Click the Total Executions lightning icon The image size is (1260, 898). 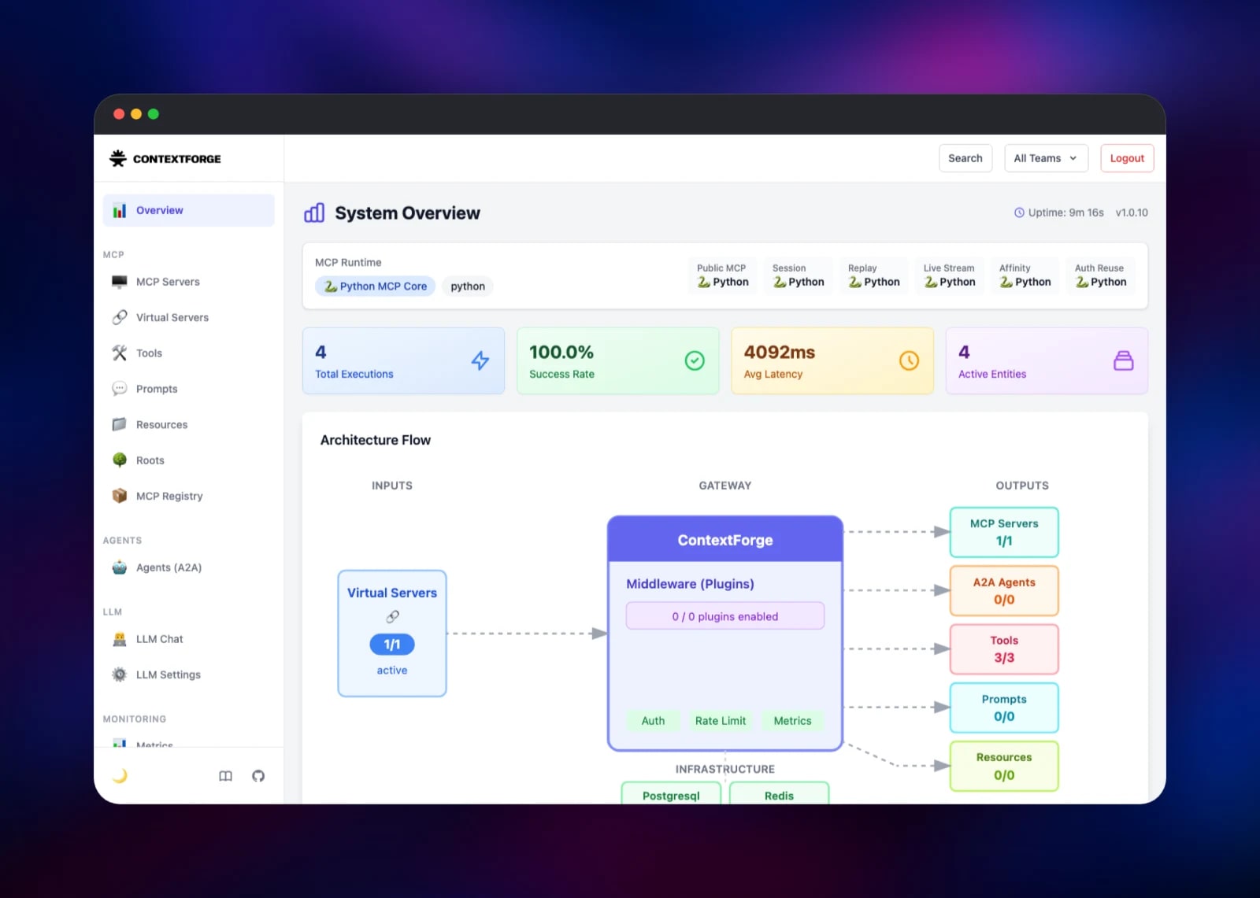coord(480,360)
